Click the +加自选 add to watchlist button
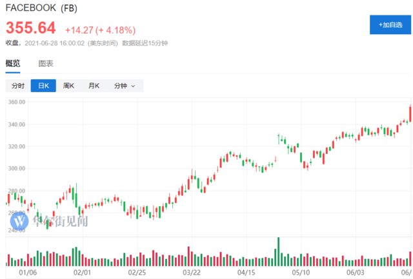This screenshot has height=279, width=413. click(390, 24)
